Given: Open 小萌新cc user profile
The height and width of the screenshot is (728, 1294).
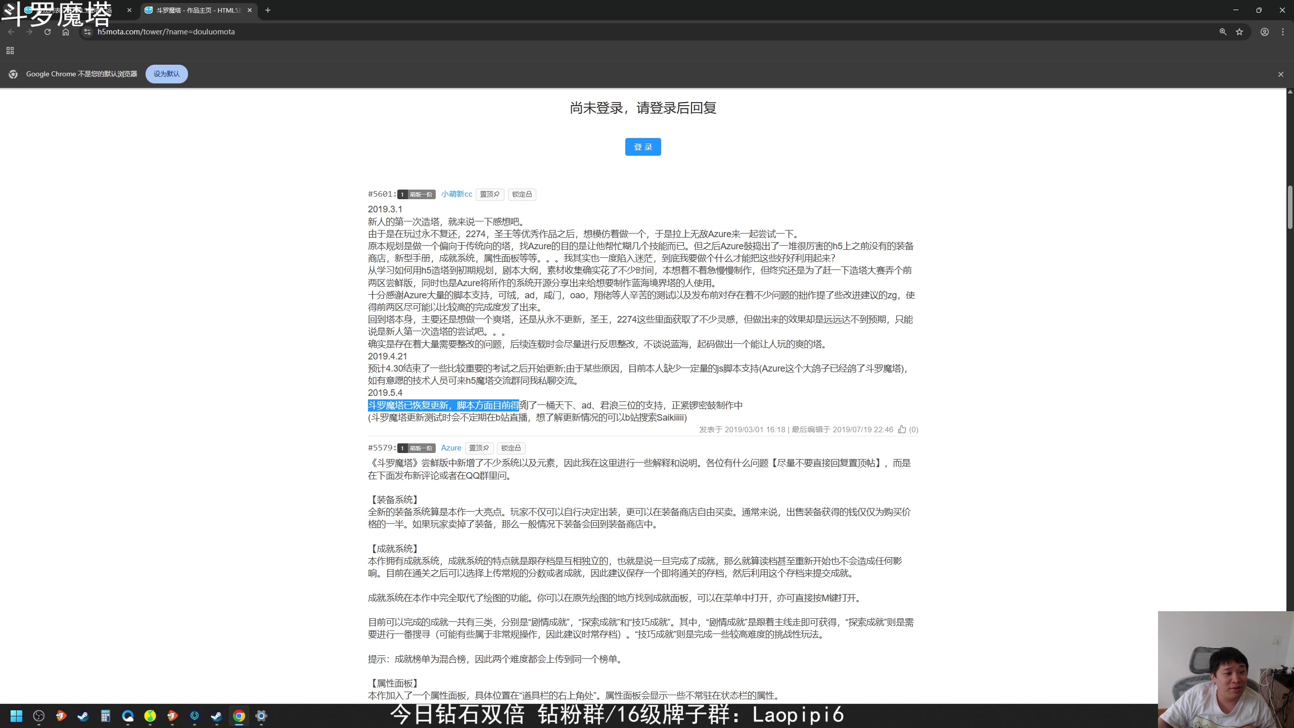Looking at the screenshot, I should click(x=456, y=194).
